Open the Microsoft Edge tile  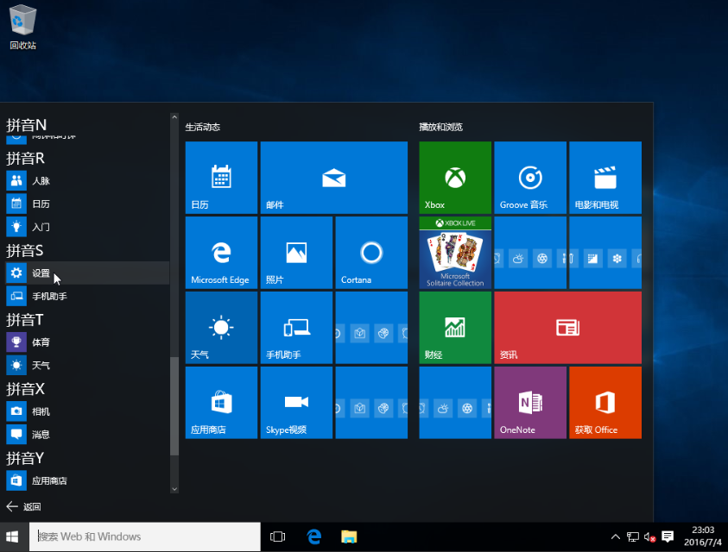pyautogui.click(x=221, y=252)
